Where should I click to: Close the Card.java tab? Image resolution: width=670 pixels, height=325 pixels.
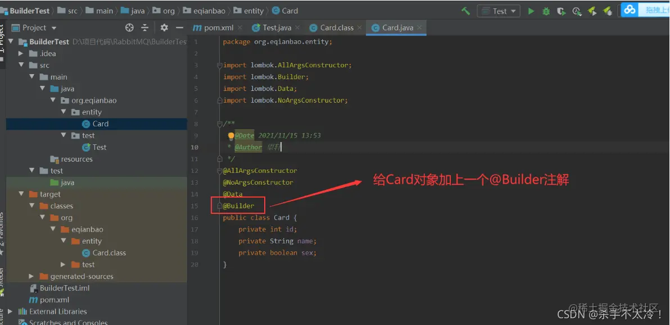click(420, 28)
